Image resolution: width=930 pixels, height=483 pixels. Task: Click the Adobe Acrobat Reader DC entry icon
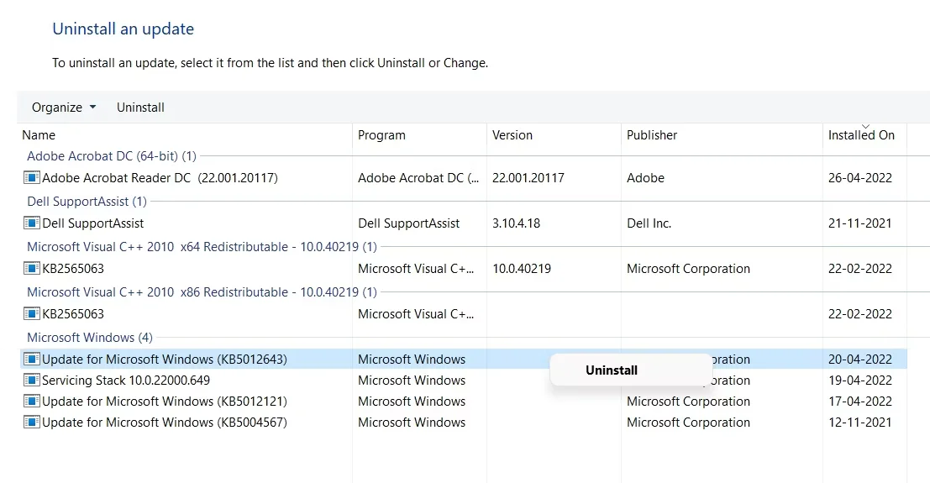32,178
